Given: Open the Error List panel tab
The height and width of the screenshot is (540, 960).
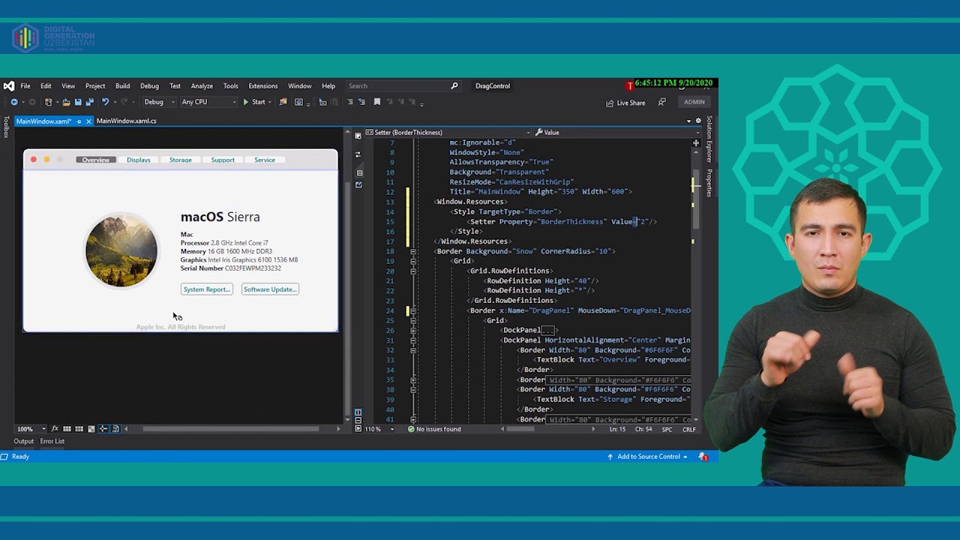Looking at the screenshot, I should (x=52, y=441).
